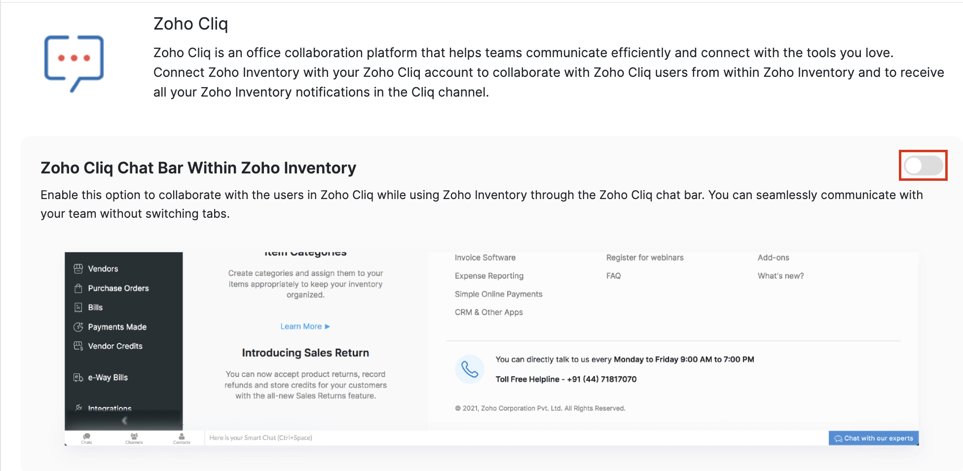Click the Toll Free Helpline number text
963x471 pixels.
pos(566,379)
